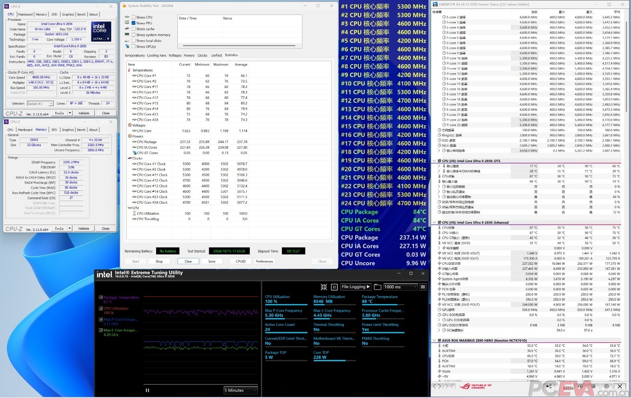Open Preferences in AIDA64 stability test

click(x=264, y=261)
